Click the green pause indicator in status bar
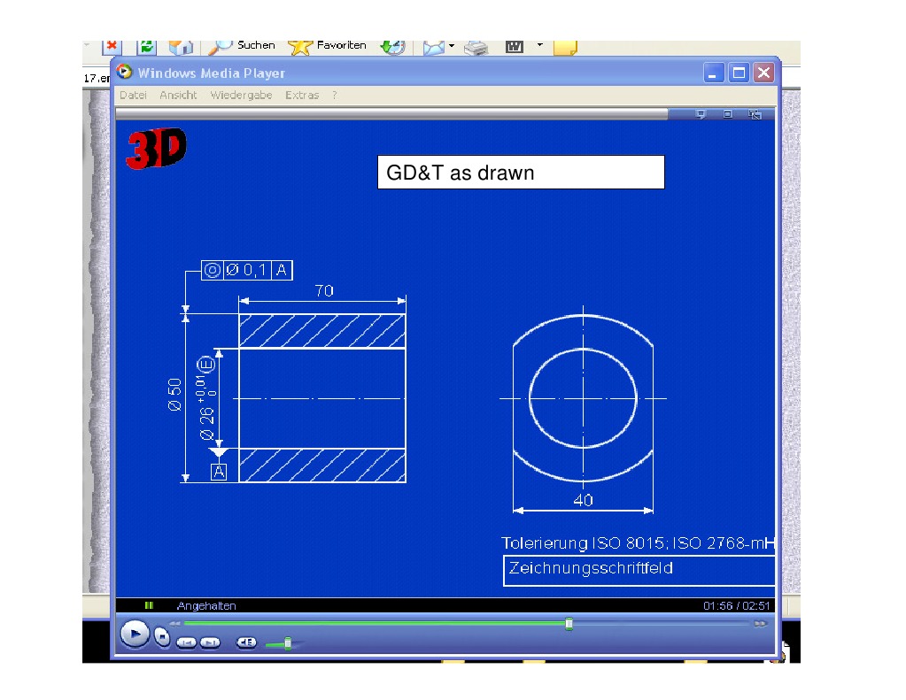 point(149,605)
